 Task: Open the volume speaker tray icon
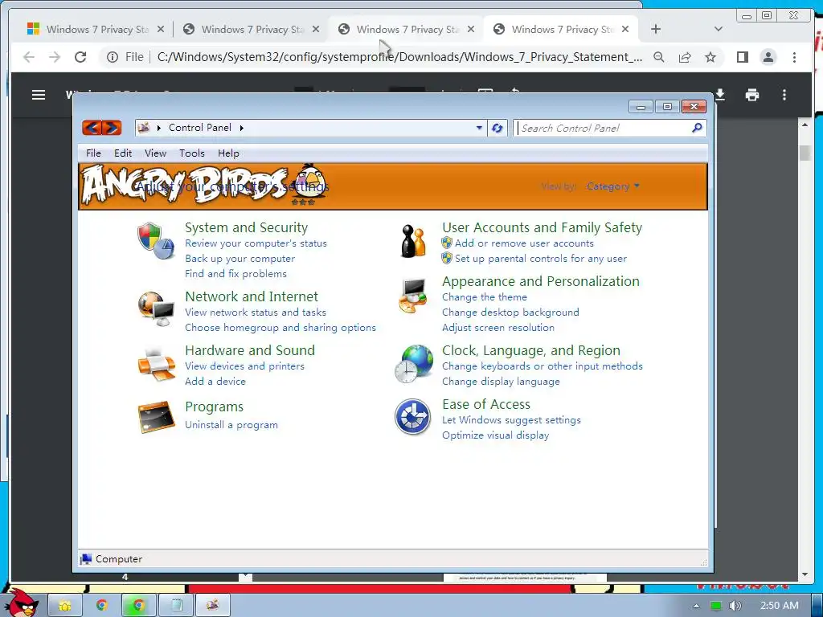735,606
